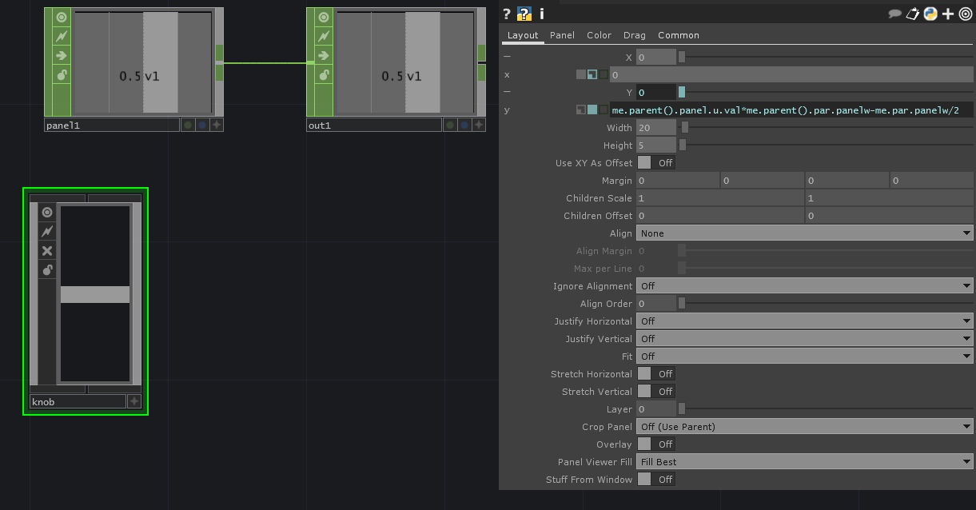
Task: Toggle viewer active on panel1 node
Action: click(62, 17)
